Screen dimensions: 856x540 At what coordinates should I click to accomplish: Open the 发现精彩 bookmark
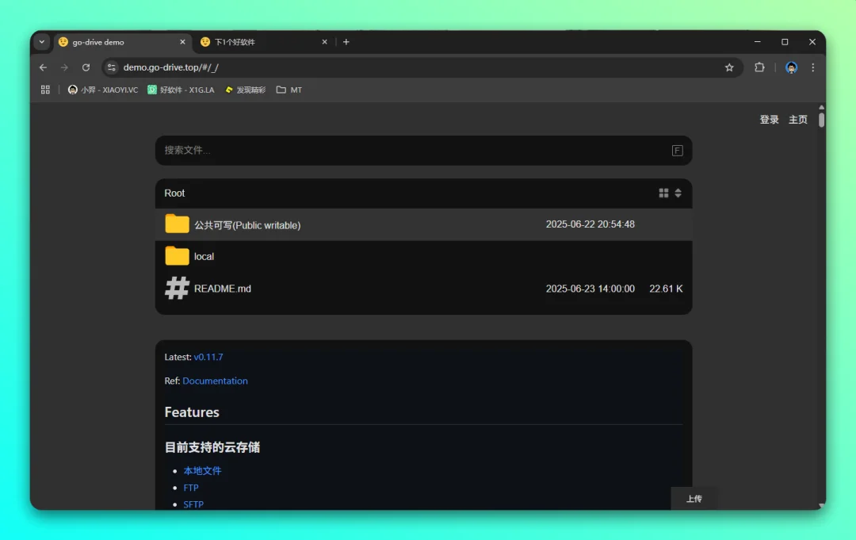pyautogui.click(x=245, y=90)
